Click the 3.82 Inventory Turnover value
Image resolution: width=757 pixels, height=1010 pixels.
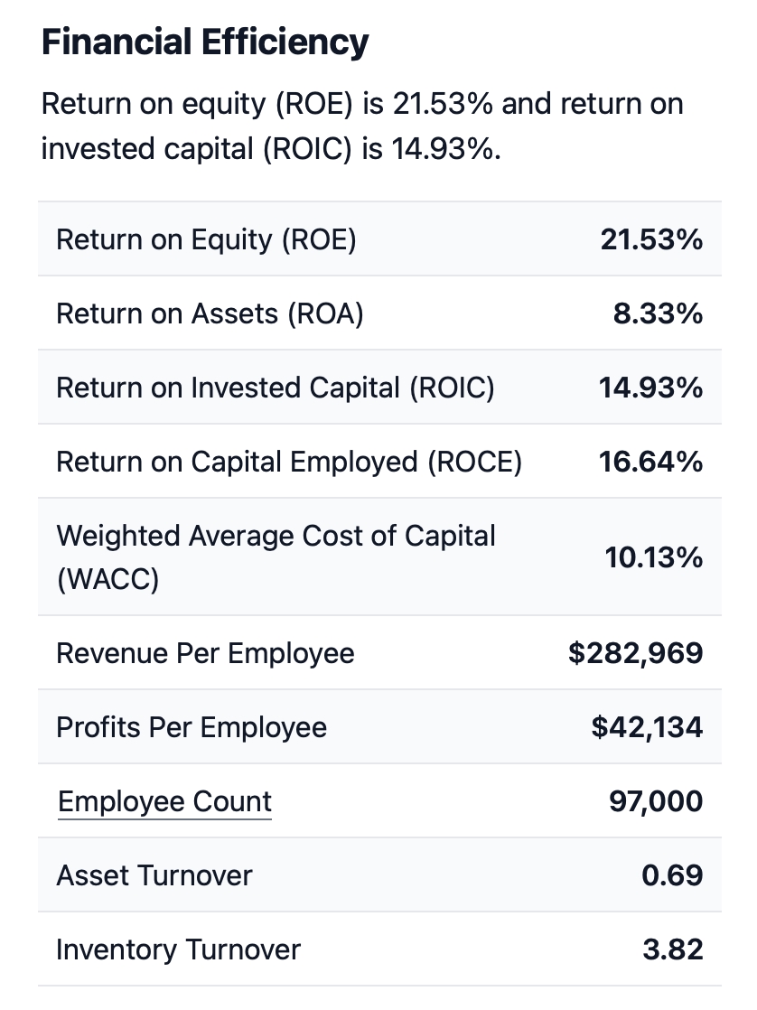coord(672,949)
